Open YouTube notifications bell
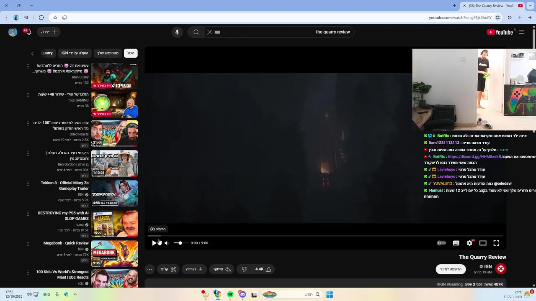This screenshot has height=301, width=536. pos(28,32)
